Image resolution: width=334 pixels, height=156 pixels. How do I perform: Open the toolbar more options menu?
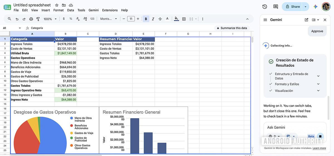(203, 19)
